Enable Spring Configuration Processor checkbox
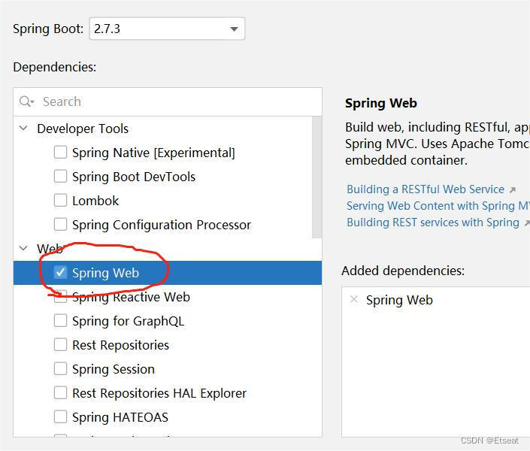The height and width of the screenshot is (451, 530). point(60,224)
